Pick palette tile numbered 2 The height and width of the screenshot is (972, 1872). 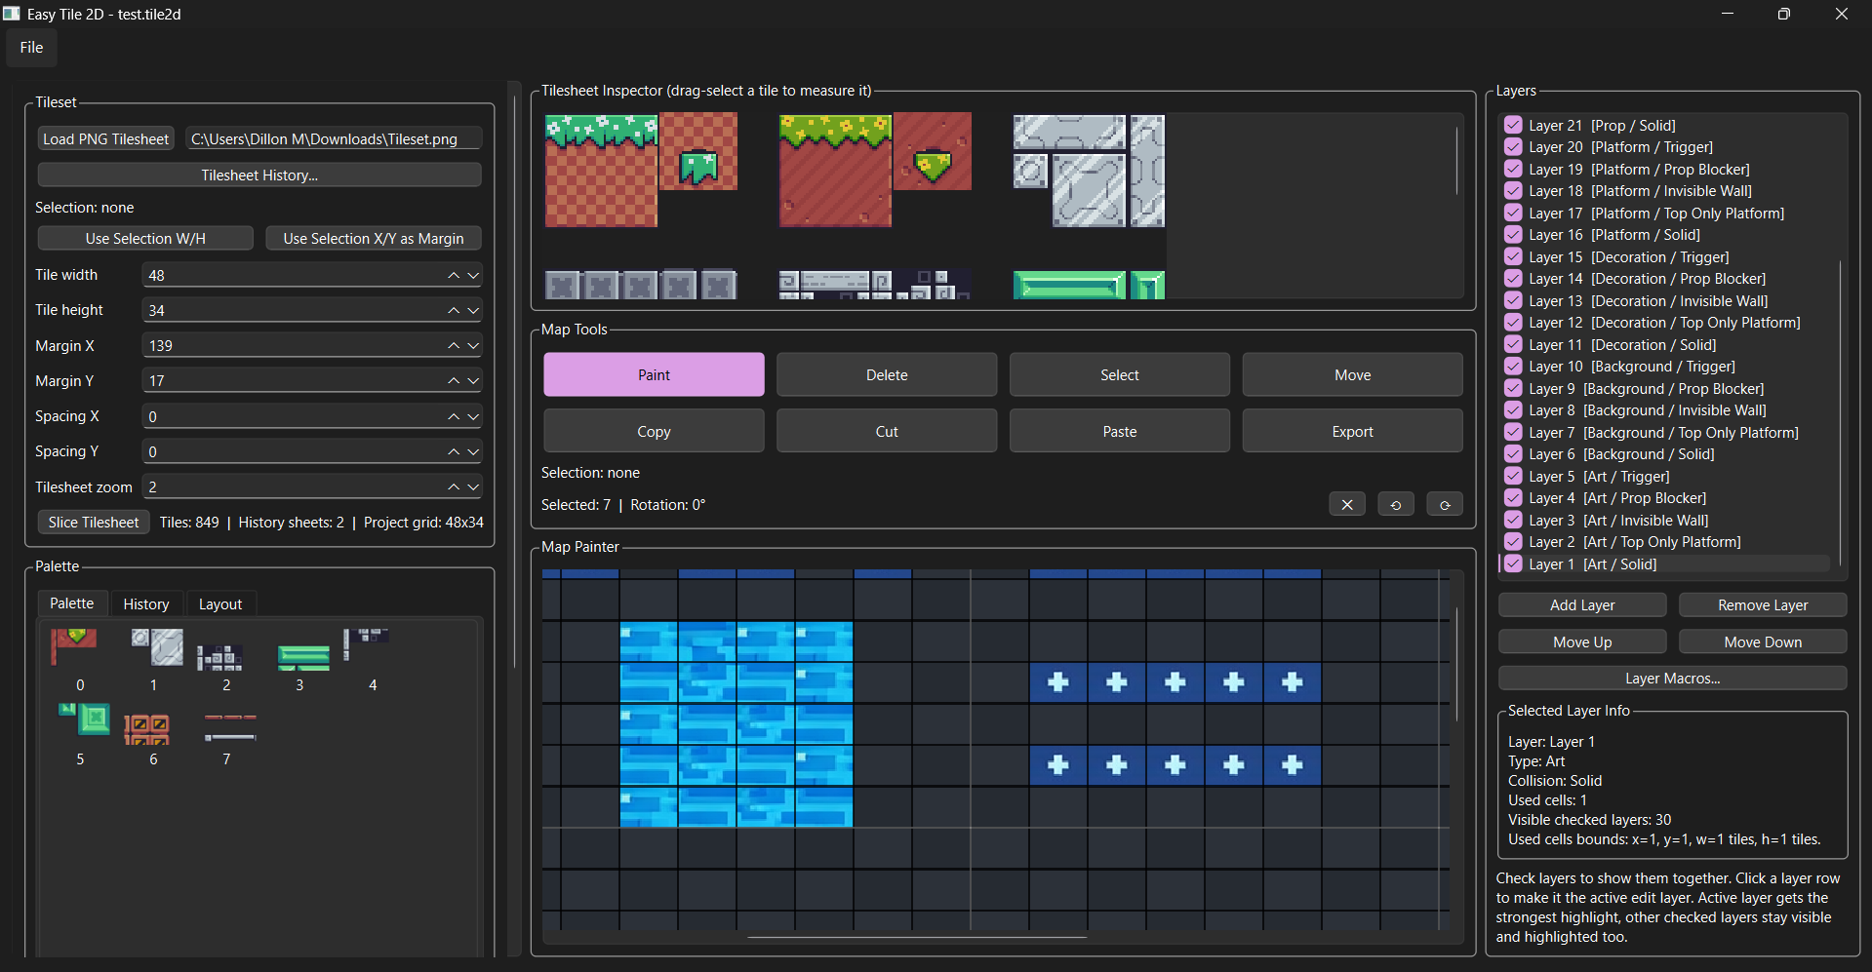219,657
